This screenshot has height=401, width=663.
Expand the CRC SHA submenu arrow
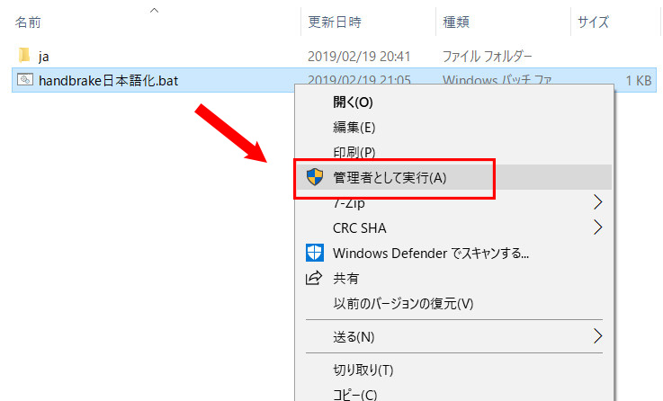(x=597, y=227)
